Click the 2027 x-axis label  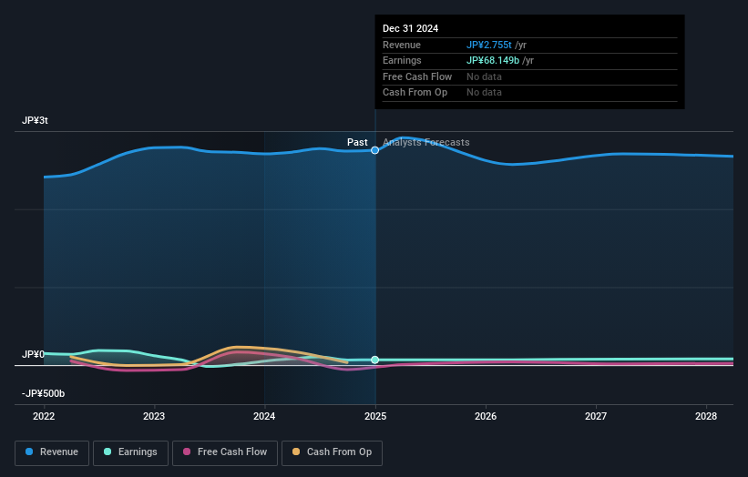coord(596,416)
